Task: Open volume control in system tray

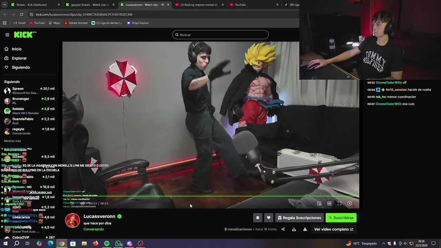Action: tap(406, 244)
